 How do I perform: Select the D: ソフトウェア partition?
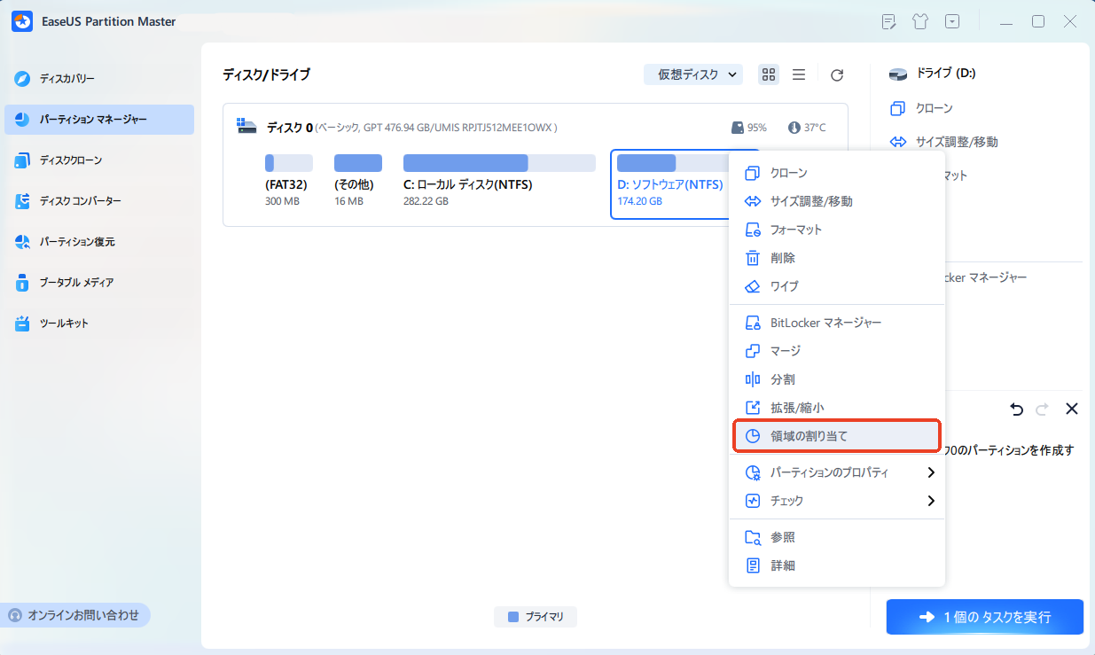pyautogui.click(x=670, y=183)
